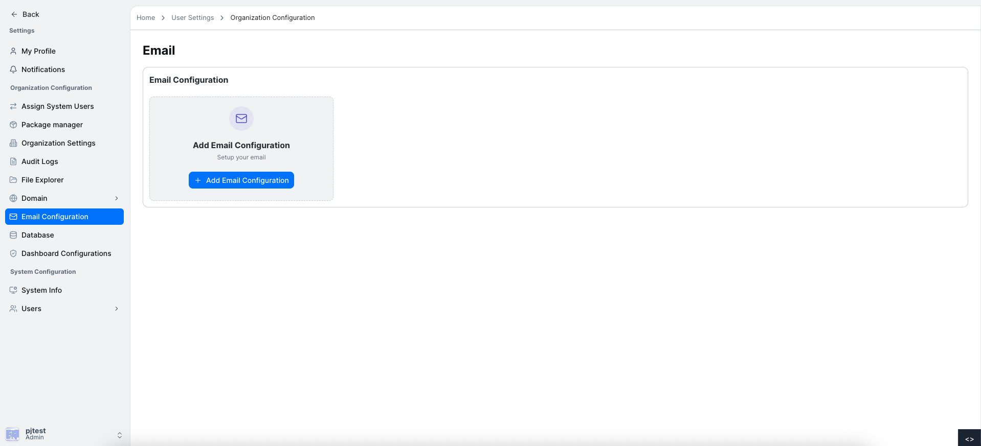Viewport: 981px width, 446px height.
Task: Click the pjtest avatar image
Action: coord(12,434)
